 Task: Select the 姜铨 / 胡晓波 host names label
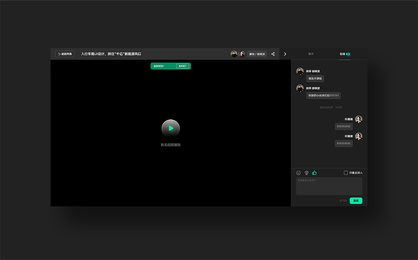click(x=257, y=54)
